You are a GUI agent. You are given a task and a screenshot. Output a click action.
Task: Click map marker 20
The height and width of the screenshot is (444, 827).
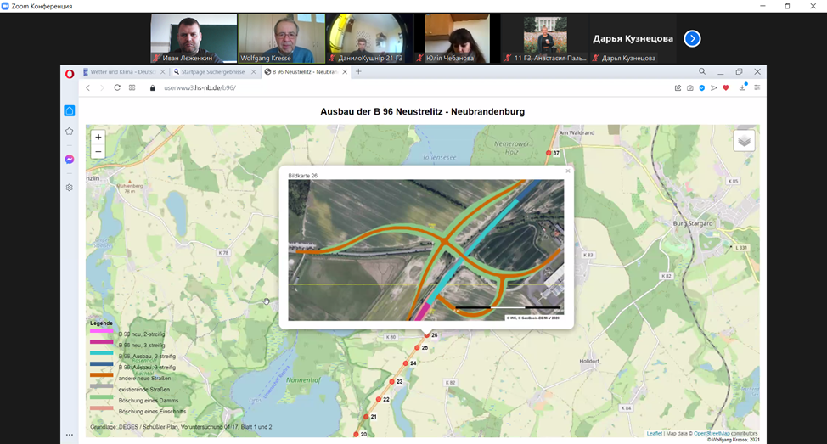356,435
